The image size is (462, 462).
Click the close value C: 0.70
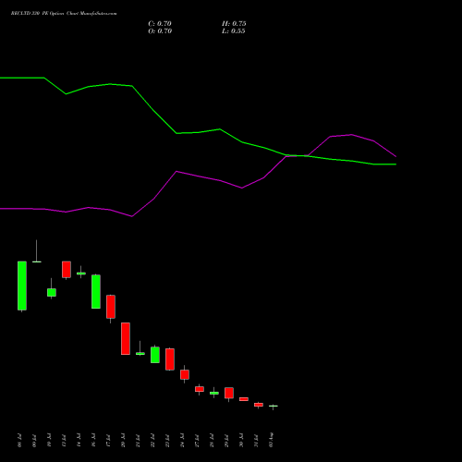click(x=160, y=24)
